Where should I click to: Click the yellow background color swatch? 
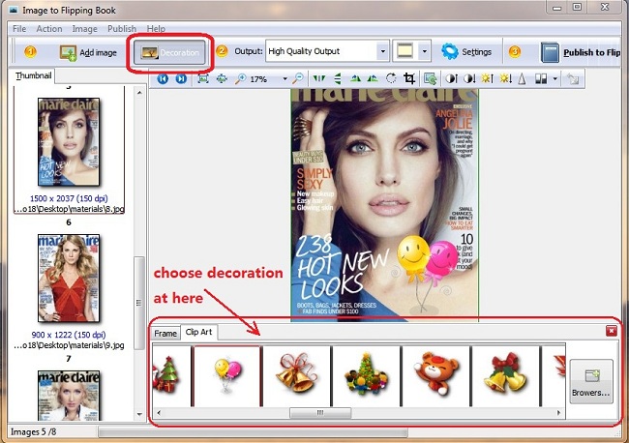pos(404,51)
